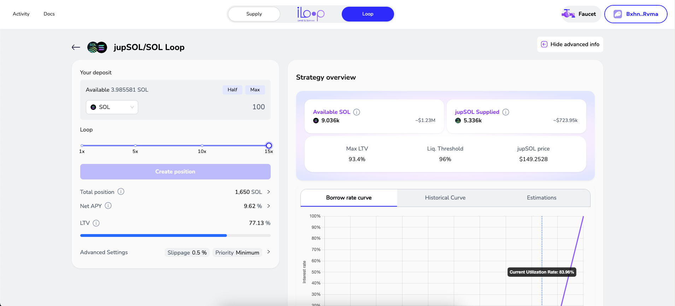675x306 pixels.
Task: Set loop slider to 5x mark
Action: [x=135, y=146]
